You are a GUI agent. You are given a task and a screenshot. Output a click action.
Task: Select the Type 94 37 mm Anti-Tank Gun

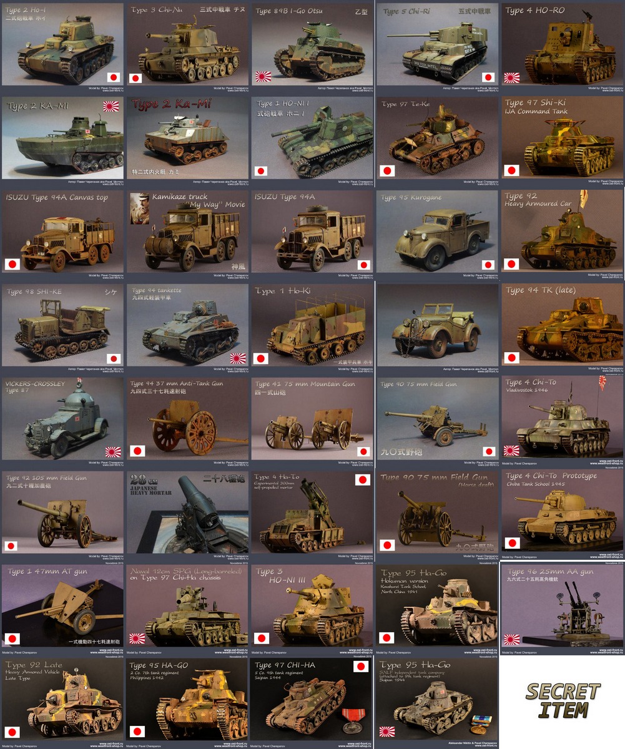tap(187, 419)
